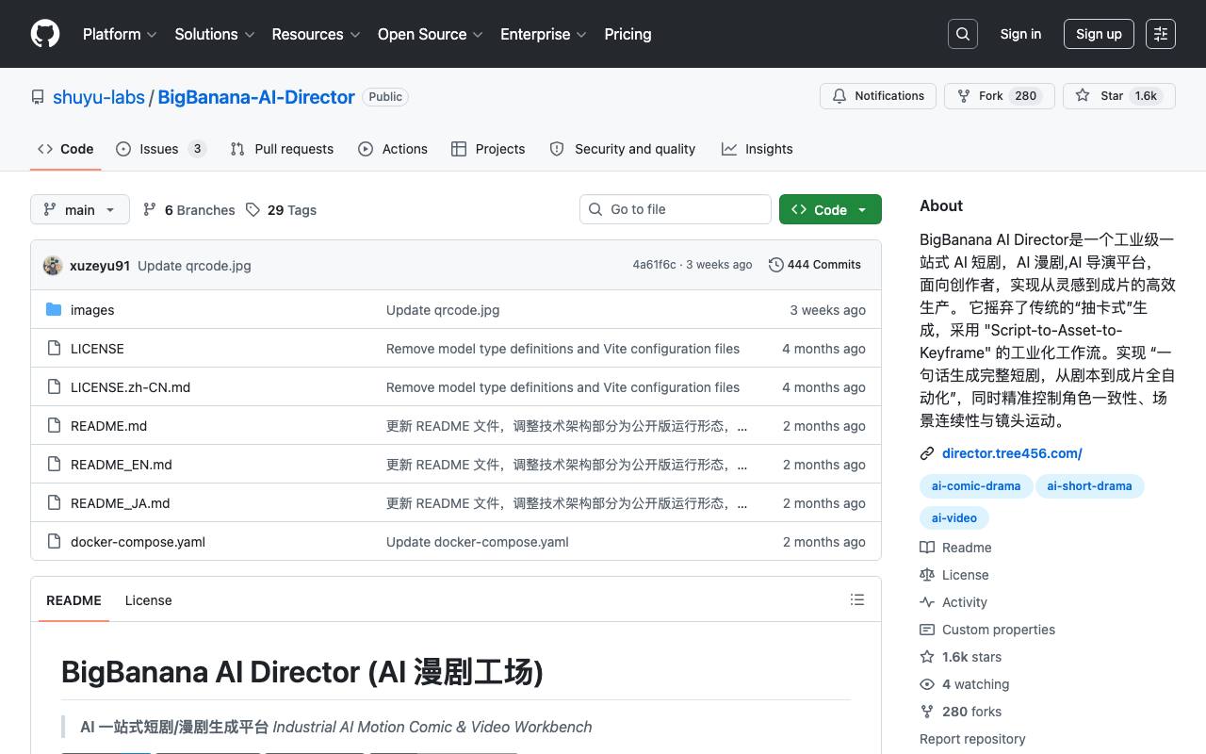Open the README outline list icon
The height and width of the screenshot is (754, 1206).
857,599
